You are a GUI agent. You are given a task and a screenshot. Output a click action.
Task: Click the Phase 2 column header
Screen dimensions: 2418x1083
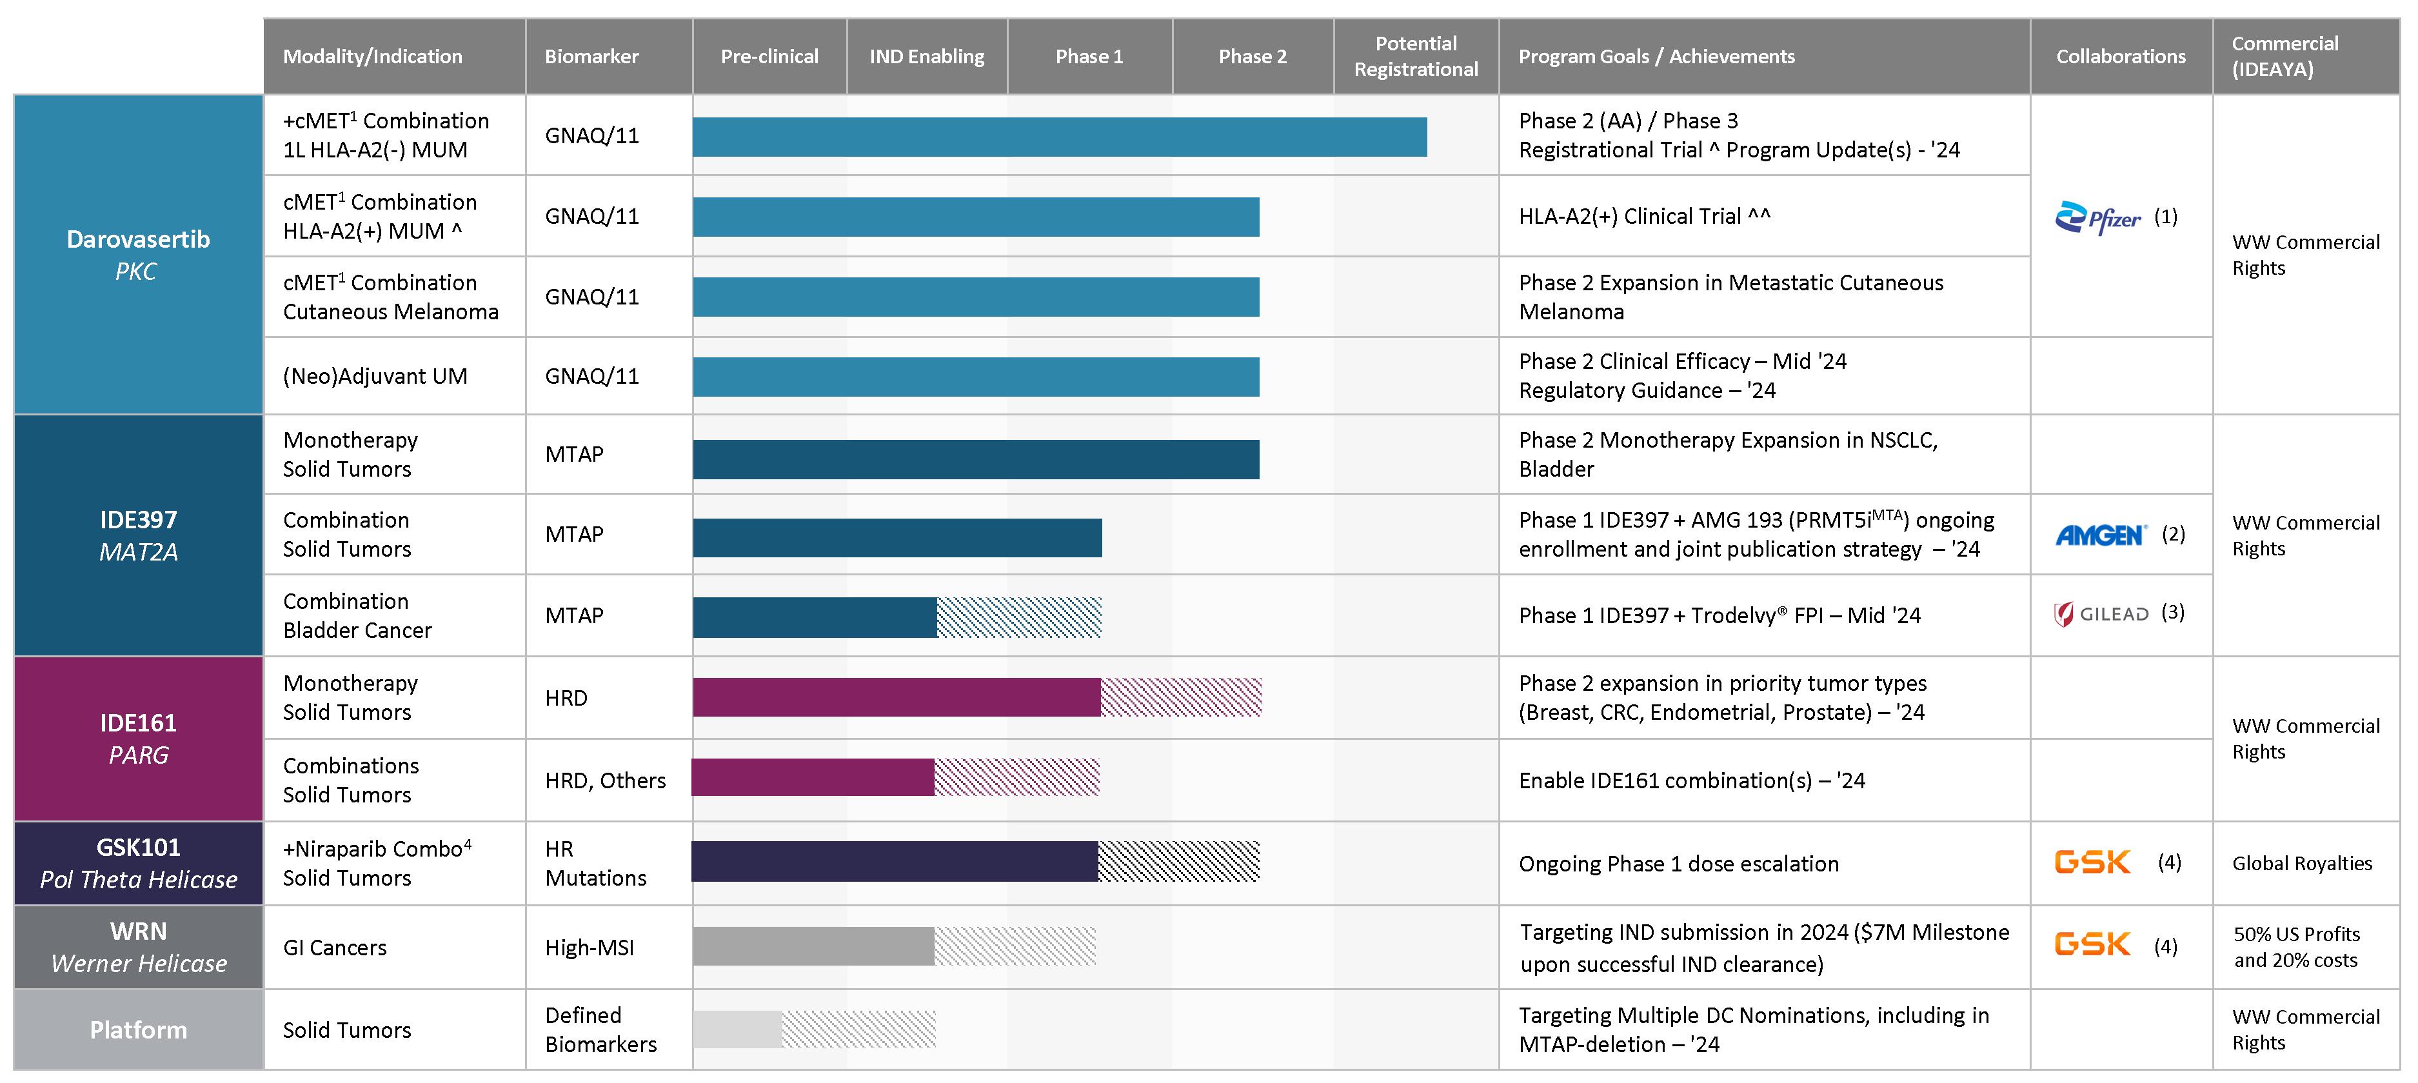pos(1252,56)
